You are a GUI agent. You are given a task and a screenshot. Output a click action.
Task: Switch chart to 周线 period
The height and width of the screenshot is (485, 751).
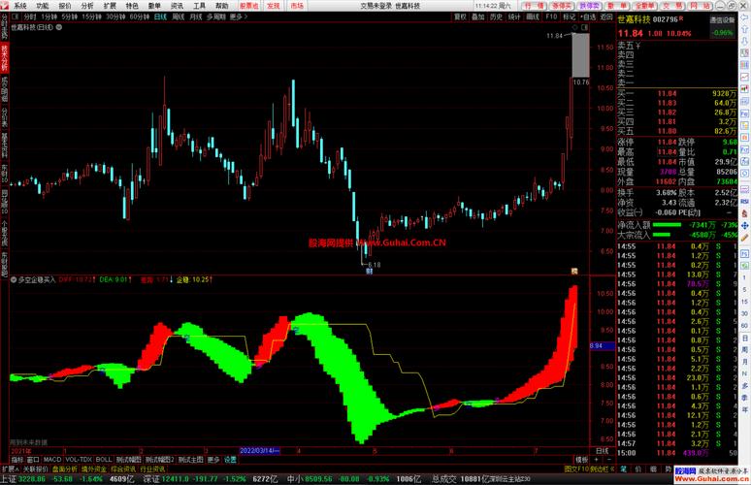(x=179, y=16)
